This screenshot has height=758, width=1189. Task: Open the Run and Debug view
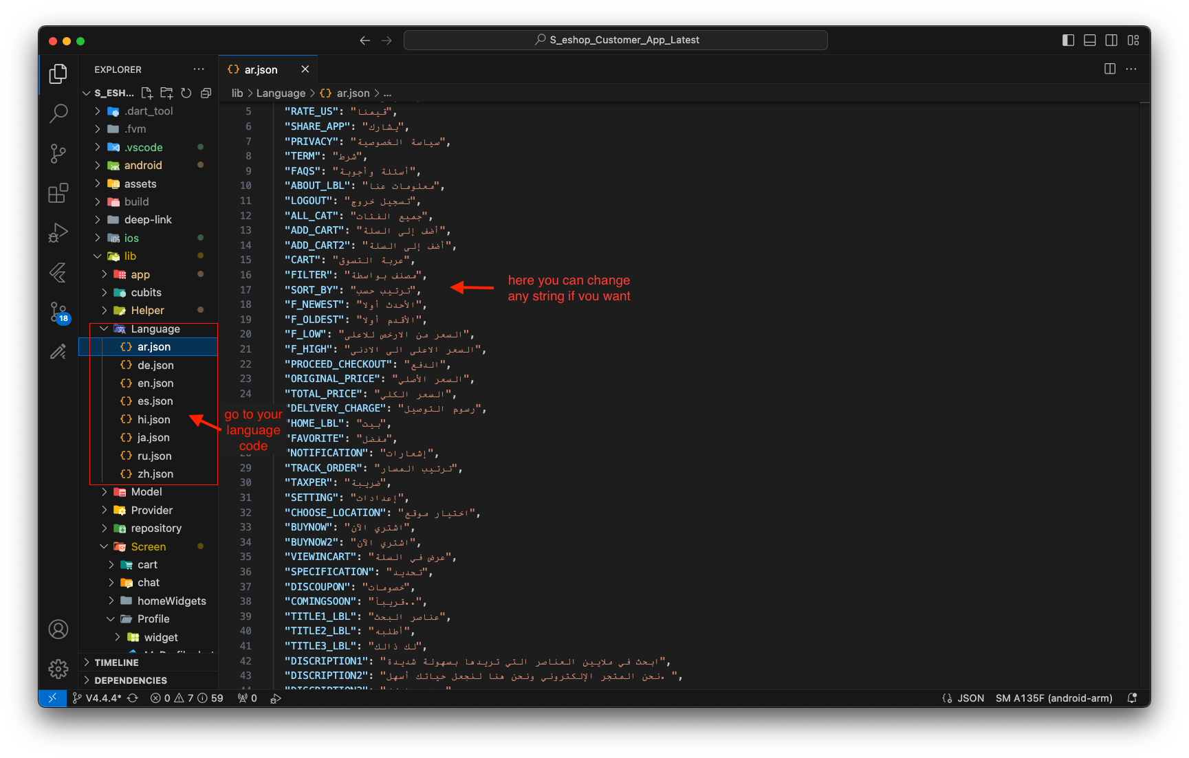click(x=58, y=233)
